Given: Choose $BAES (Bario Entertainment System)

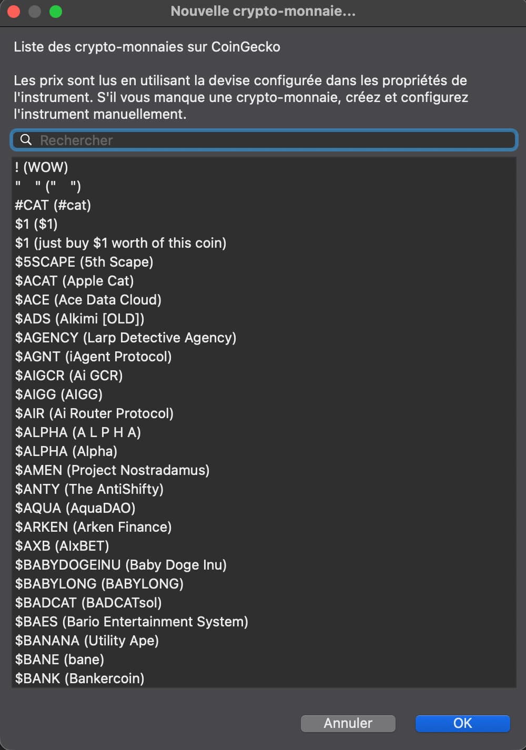Looking at the screenshot, I should point(131,622).
